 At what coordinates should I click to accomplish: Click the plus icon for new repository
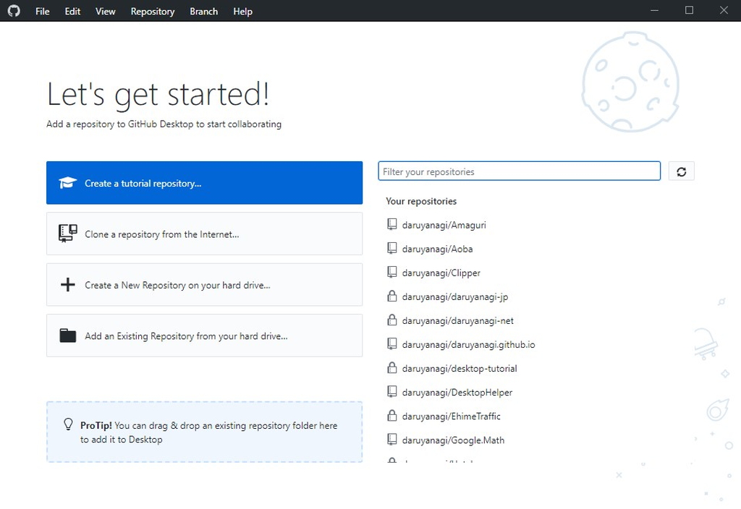[x=67, y=284]
